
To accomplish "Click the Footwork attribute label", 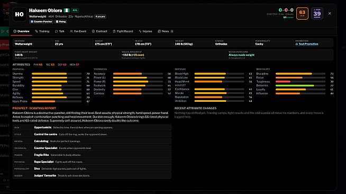I will click(x=99, y=85).
